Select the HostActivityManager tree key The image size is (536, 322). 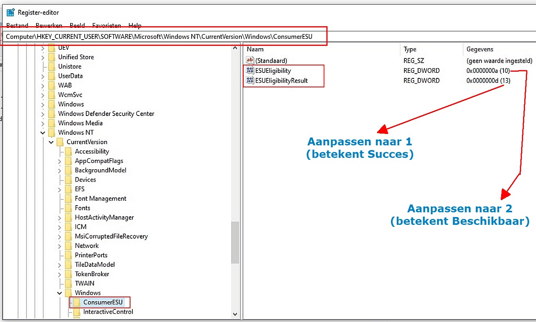click(x=104, y=217)
